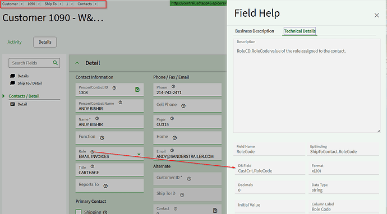This screenshot has height=214, width=387.
Task: Click help icon next to Name field
Action: click(97, 118)
